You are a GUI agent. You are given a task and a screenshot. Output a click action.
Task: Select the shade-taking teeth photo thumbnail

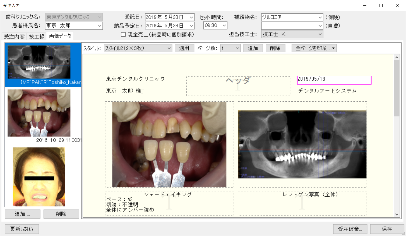[39, 113]
